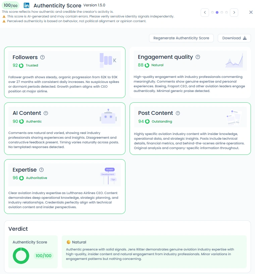Open the Post Content help icon
This screenshot has height=274, width=255.
(x=178, y=113)
